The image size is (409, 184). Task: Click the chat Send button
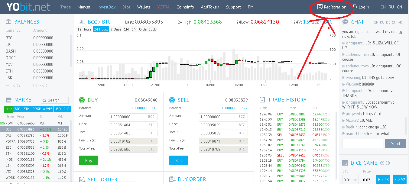[x=395, y=144]
